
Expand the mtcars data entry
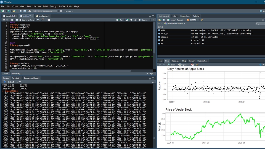click(159, 37)
